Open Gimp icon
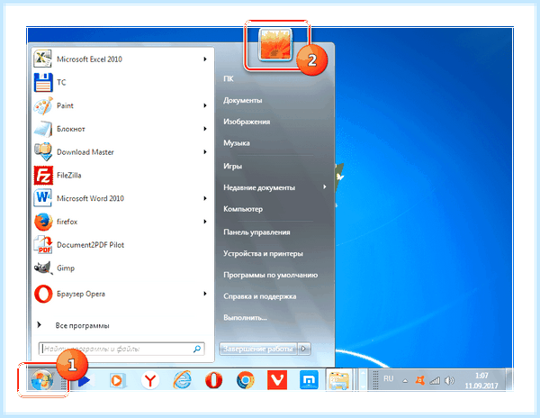Viewport: 540px width, 418px height. 43,268
